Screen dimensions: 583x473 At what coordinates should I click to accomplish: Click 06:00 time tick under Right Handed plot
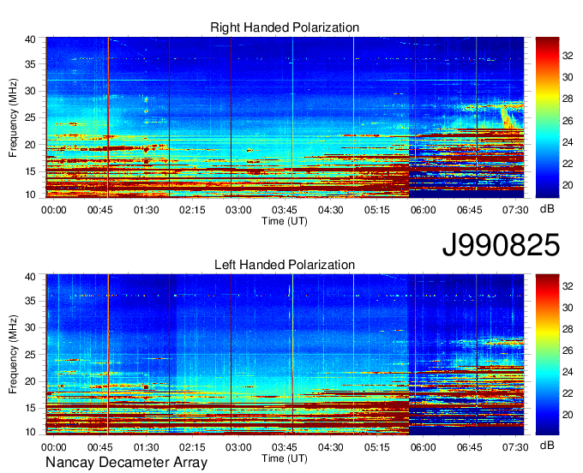coord(424,210)
